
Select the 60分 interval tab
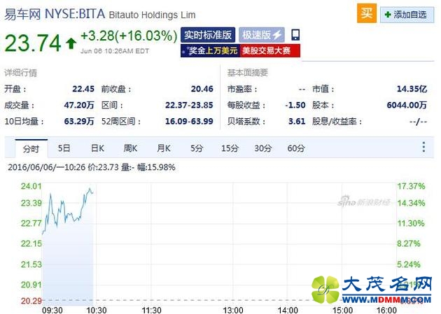(x=296, y=148)
